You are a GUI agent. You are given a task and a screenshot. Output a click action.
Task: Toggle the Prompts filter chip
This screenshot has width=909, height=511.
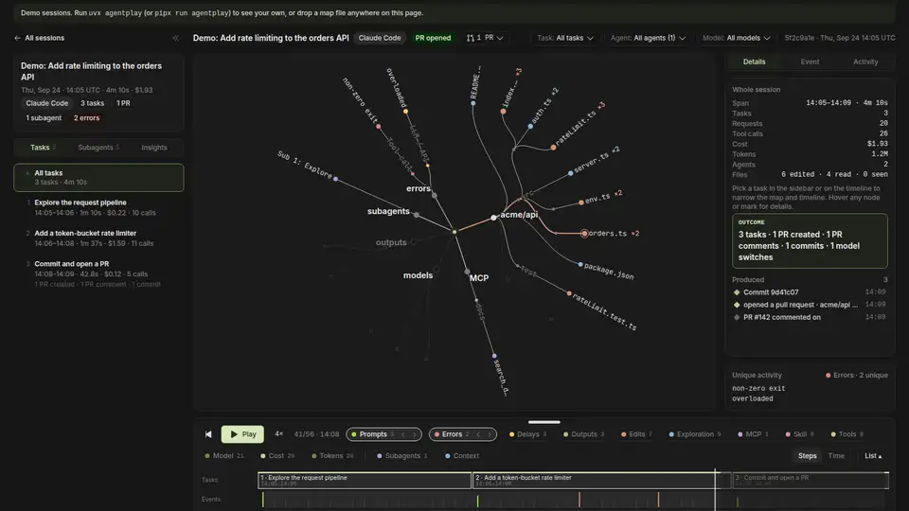[x=373, y=434]
